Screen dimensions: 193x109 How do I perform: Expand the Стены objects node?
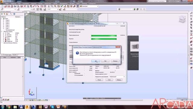point(4,40)
